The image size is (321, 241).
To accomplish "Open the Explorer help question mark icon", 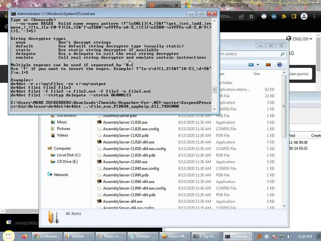I will 279,65.
